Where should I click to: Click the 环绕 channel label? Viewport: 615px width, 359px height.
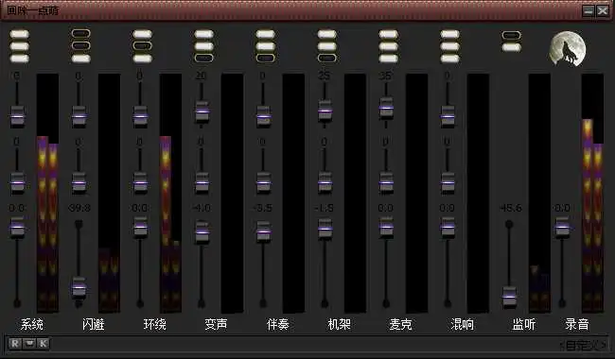[155, 325]
